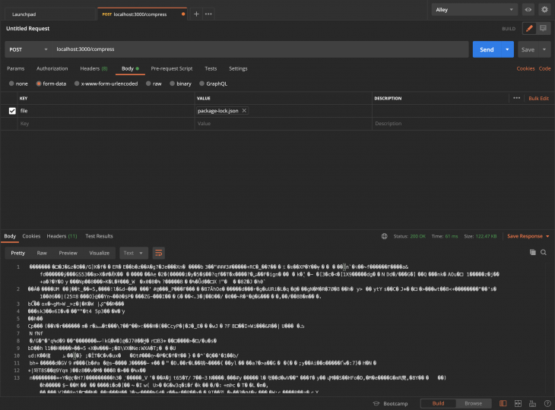
Task: Search the response with magnifier icon
Action: pos(544,252)
